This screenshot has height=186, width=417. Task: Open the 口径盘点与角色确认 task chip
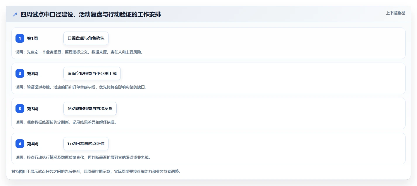point(86,38)
